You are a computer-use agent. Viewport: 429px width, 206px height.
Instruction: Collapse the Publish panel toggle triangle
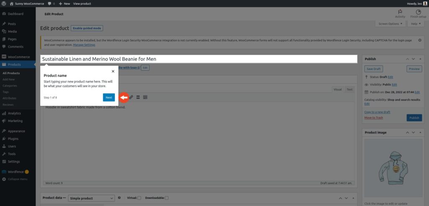click(x=420, y=59)
